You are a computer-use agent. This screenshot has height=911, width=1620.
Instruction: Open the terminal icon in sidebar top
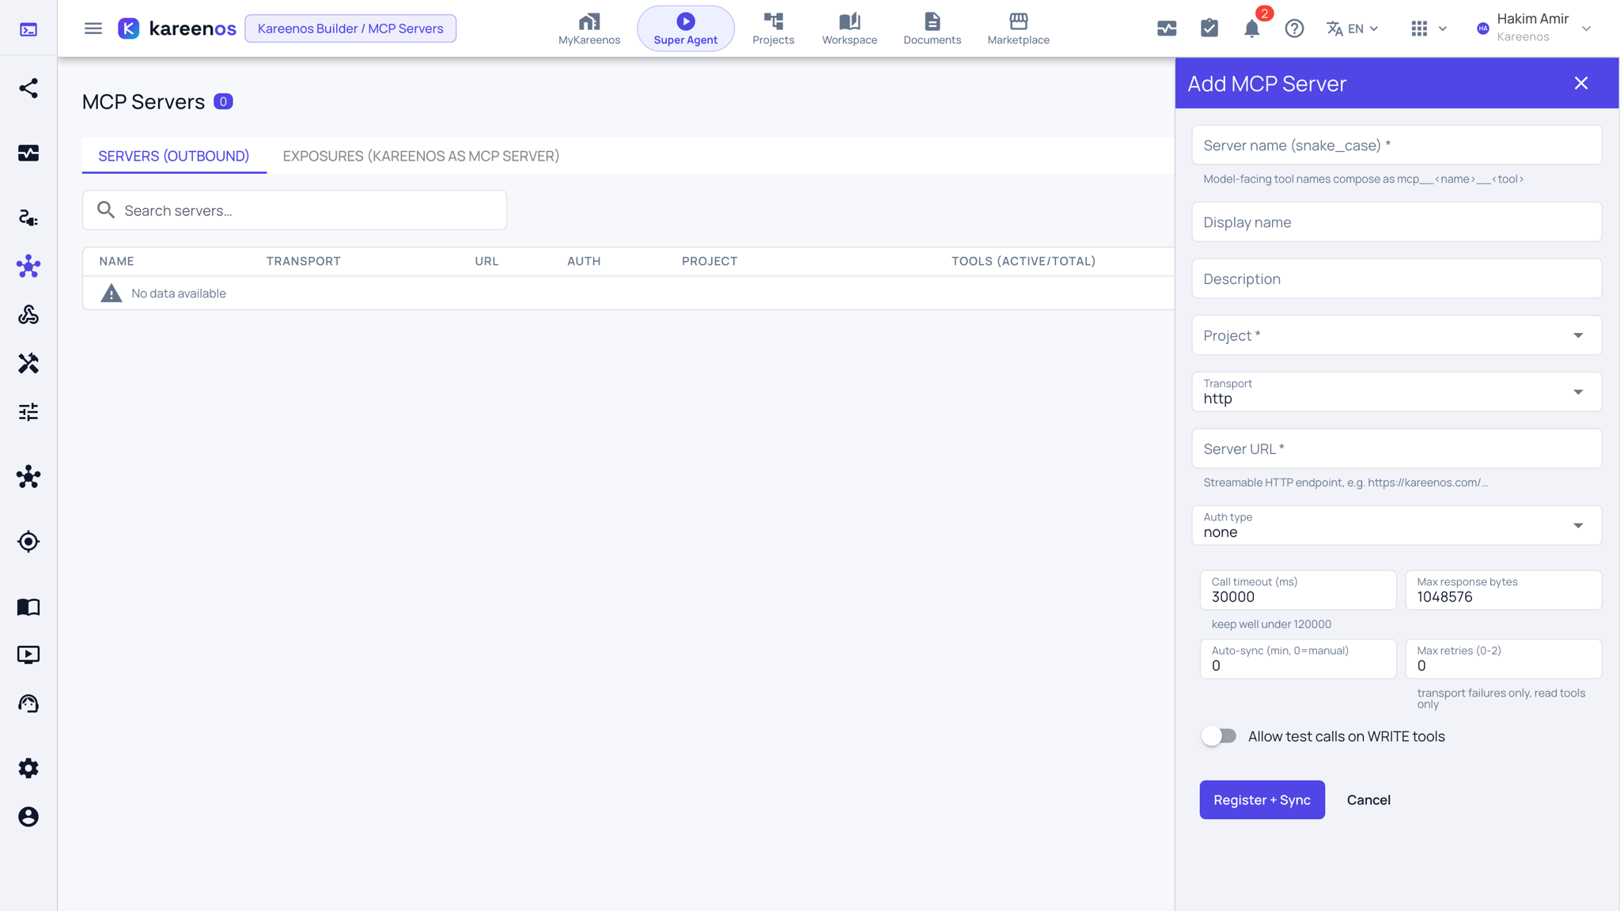28,29
